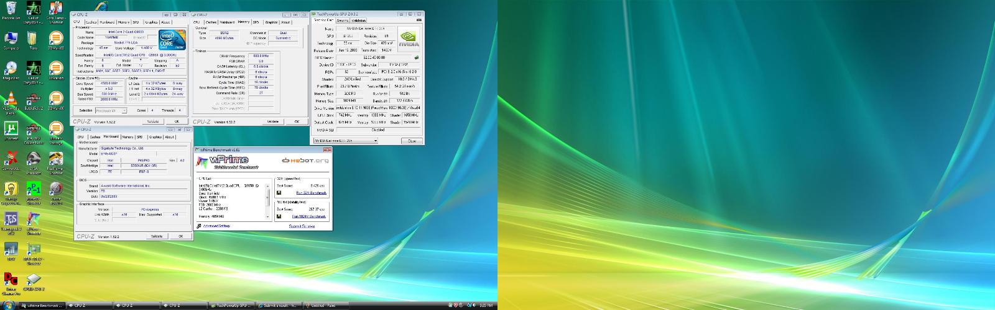Viewport: 995px width, 310px height.
Task: Switch to Caches tab in CPU-Z processor window
Action: click(x=91, y=22)
